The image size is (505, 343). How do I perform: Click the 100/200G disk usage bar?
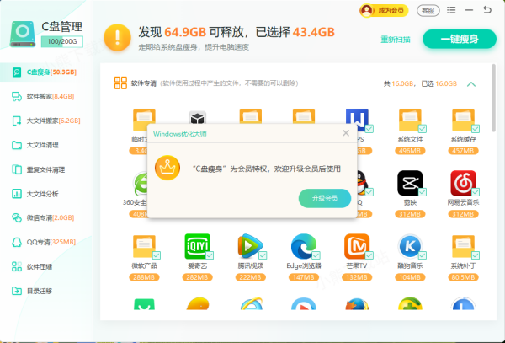62,41
